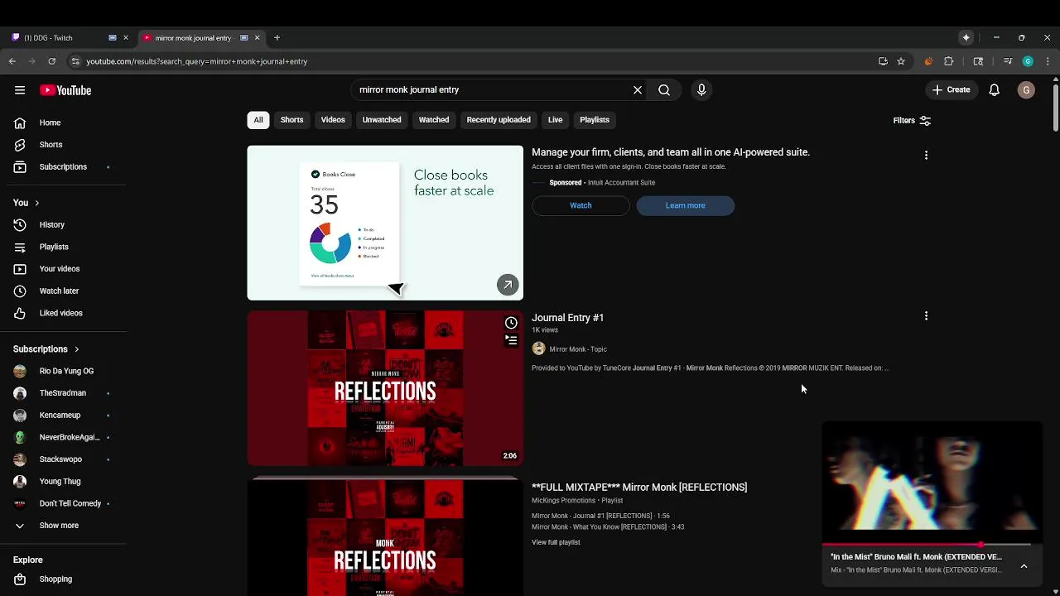
Task: Open the Journal Entry #1 title
Action: coord(567,318)
